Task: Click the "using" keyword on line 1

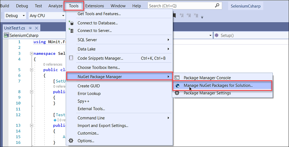Action: 40,42
